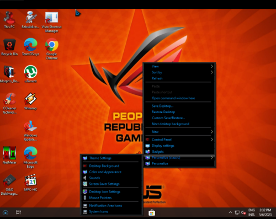276x219 pixels.
Task: Choose Refresh in the context menu
Action: (x=179, y=78)
